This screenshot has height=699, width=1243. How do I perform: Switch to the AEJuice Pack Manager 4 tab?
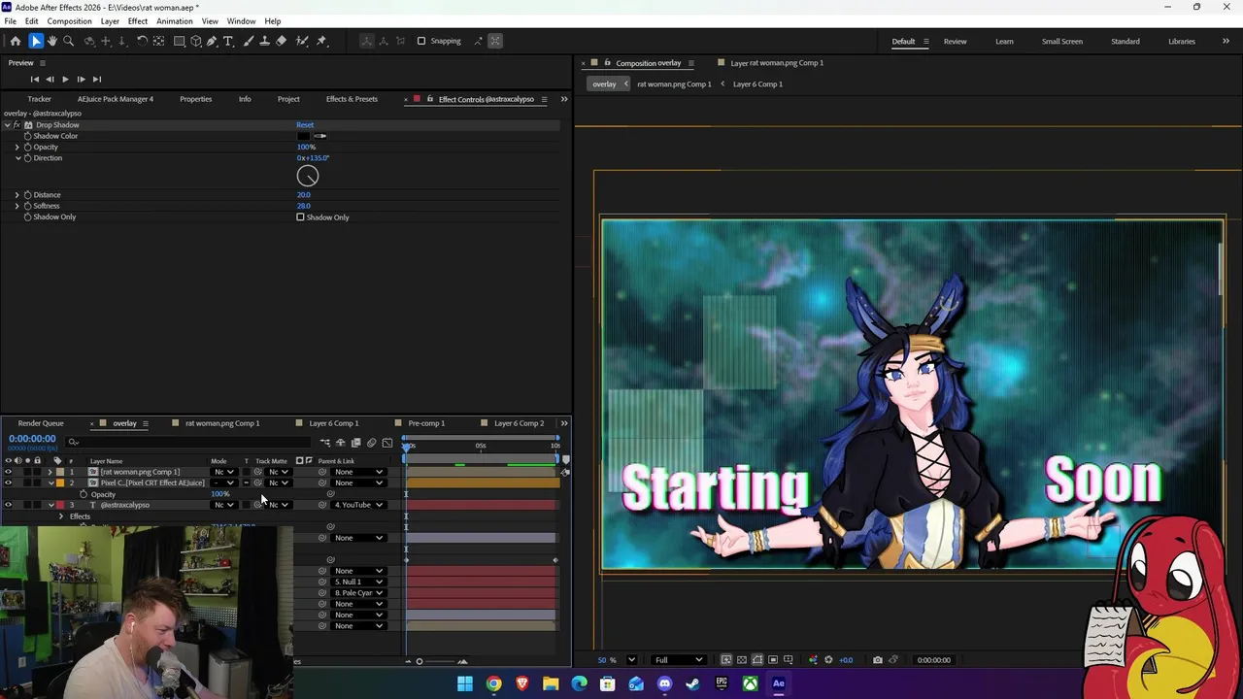[116, 99]
